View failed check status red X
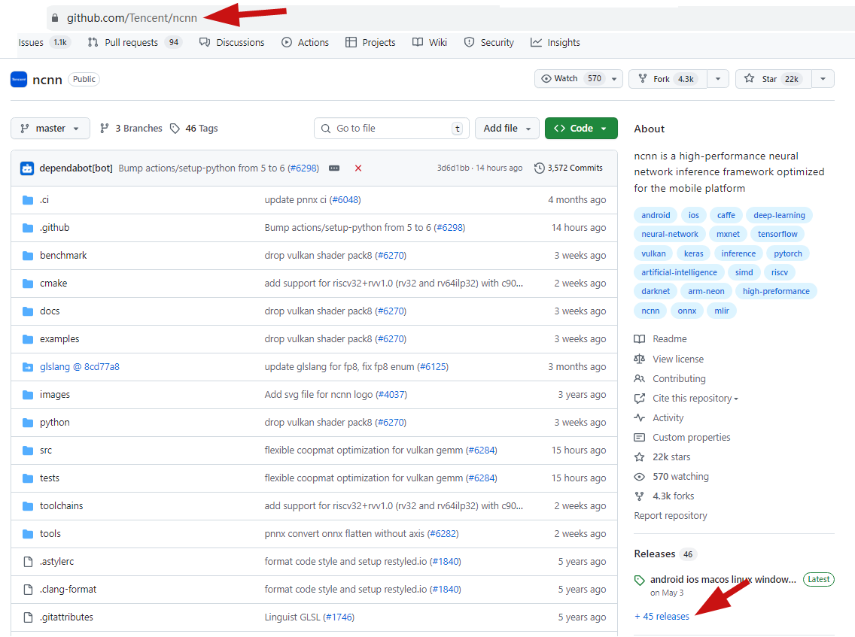855x637 pixels. [x=358, y=168]
